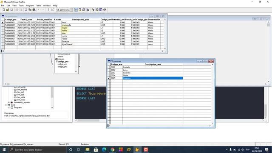Select the Code folder tree item

(x=13, y=105)
